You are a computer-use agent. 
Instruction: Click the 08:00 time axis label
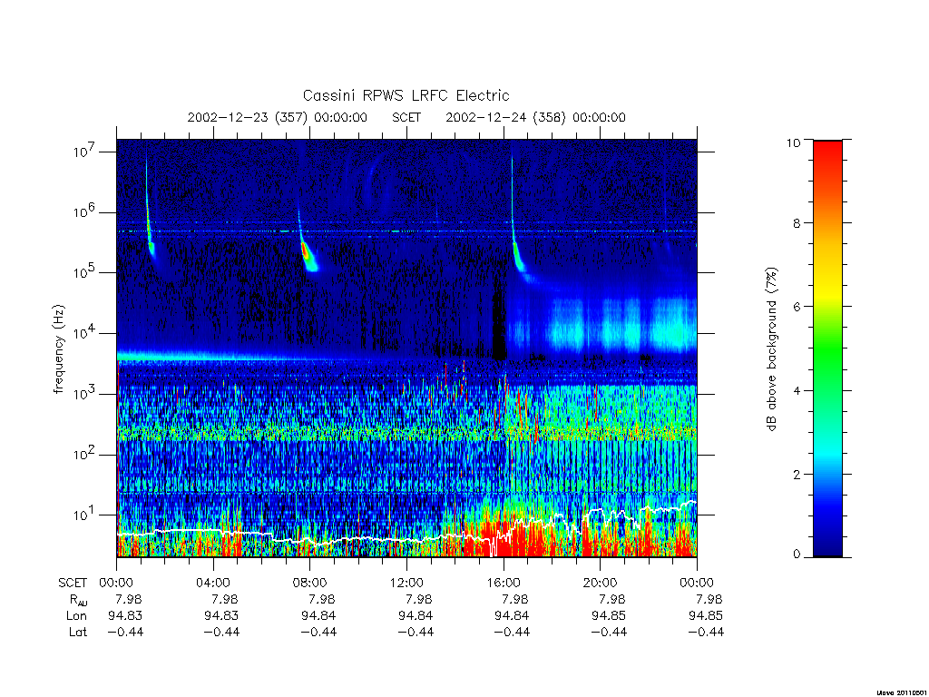[x=310, y=583]
